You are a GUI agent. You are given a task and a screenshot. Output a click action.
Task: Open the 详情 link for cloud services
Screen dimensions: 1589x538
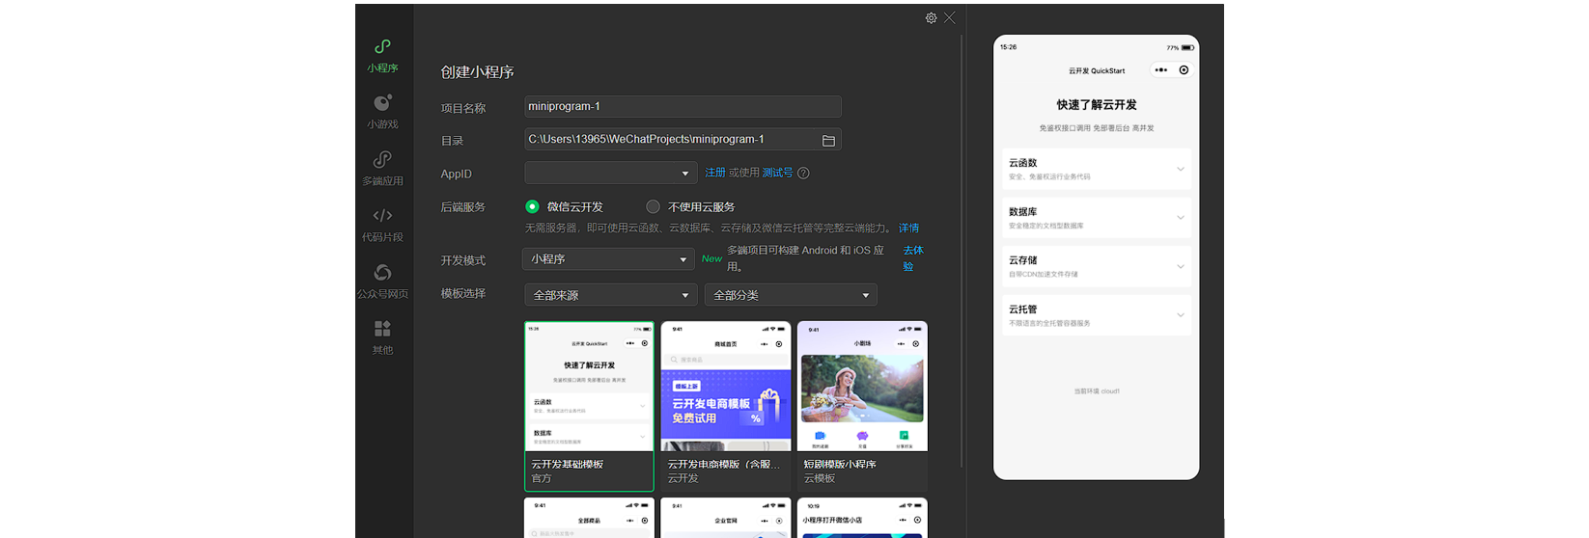click(908, 229)
